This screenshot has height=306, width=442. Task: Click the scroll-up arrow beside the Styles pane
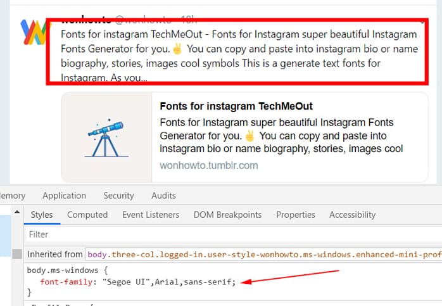click(17, 212)
